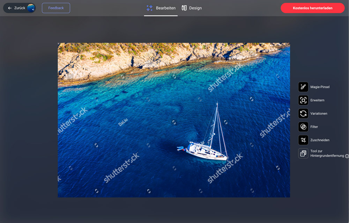
Task: Click the sparkle icon beside Bearbeiten
Action: coord(149,8)
